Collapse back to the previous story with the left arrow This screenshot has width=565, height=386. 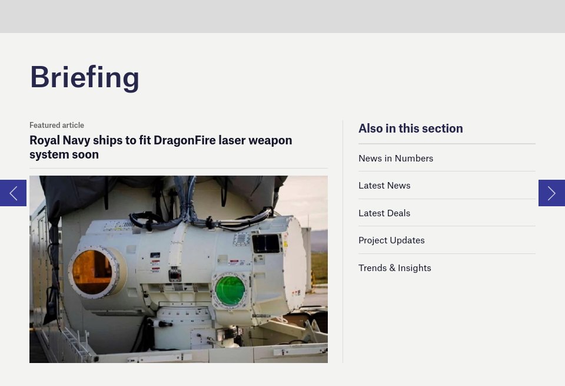coord(13,193)
